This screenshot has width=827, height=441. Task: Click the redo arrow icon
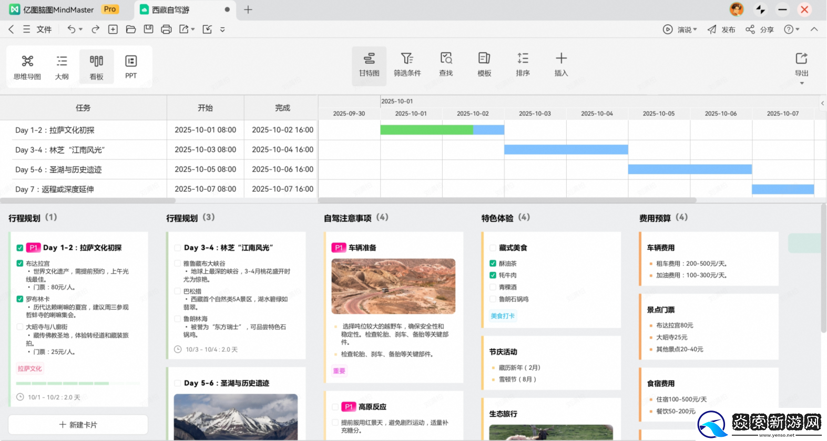[95, 29]
